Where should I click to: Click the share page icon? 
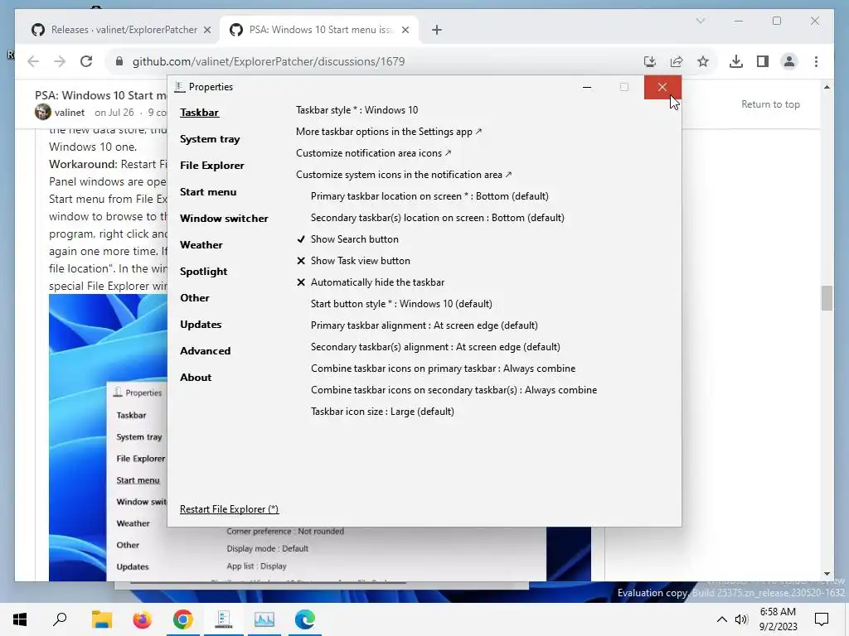click(677, 61)
